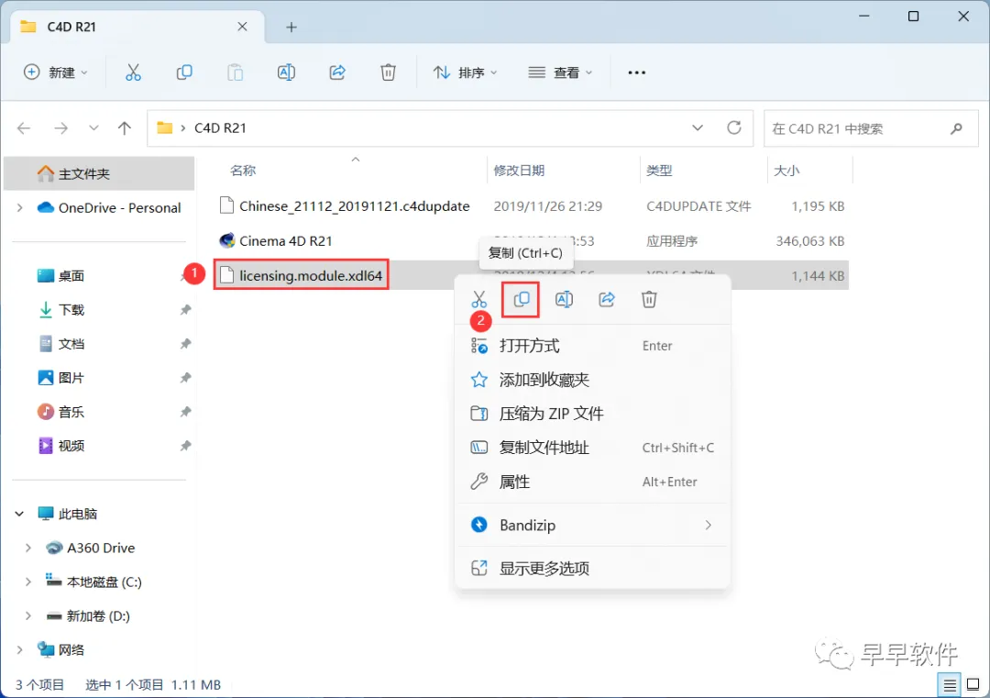Sort by 类型 column header
Viewport: 990px width, 698px height.
coord(659,171)
